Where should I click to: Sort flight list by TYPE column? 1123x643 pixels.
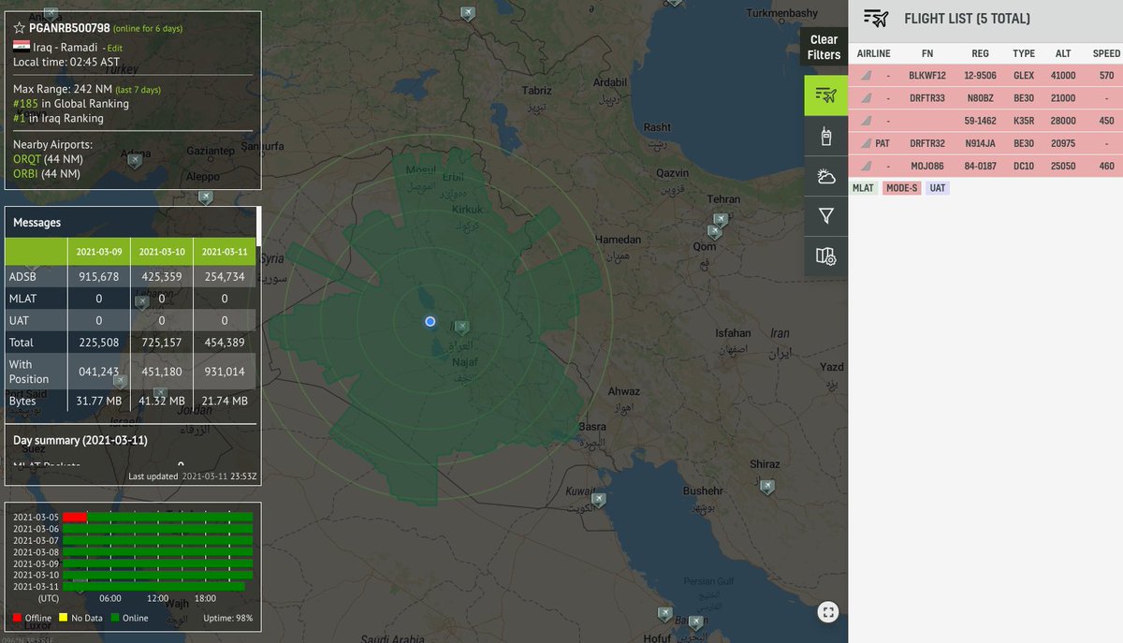[x=1024, y=53]
